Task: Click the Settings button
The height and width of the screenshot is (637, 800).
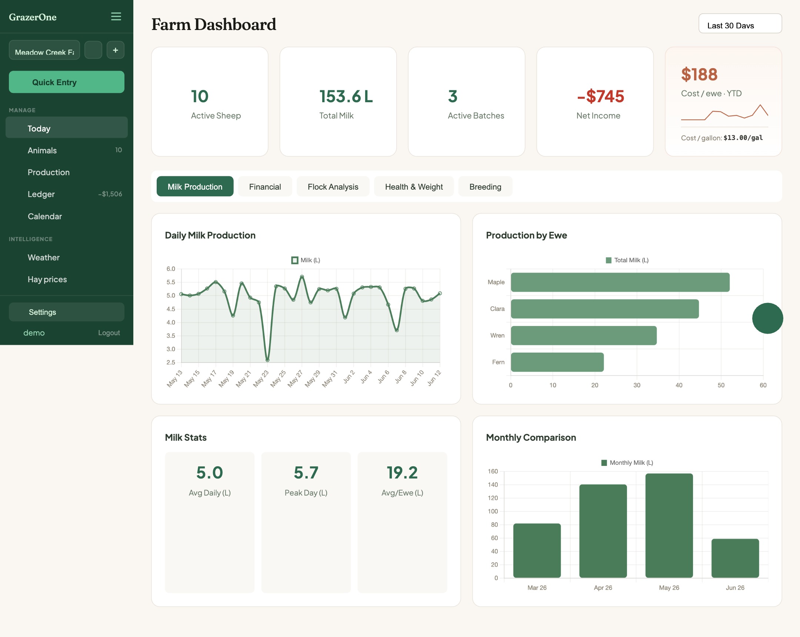Action: tap(66, 312)
